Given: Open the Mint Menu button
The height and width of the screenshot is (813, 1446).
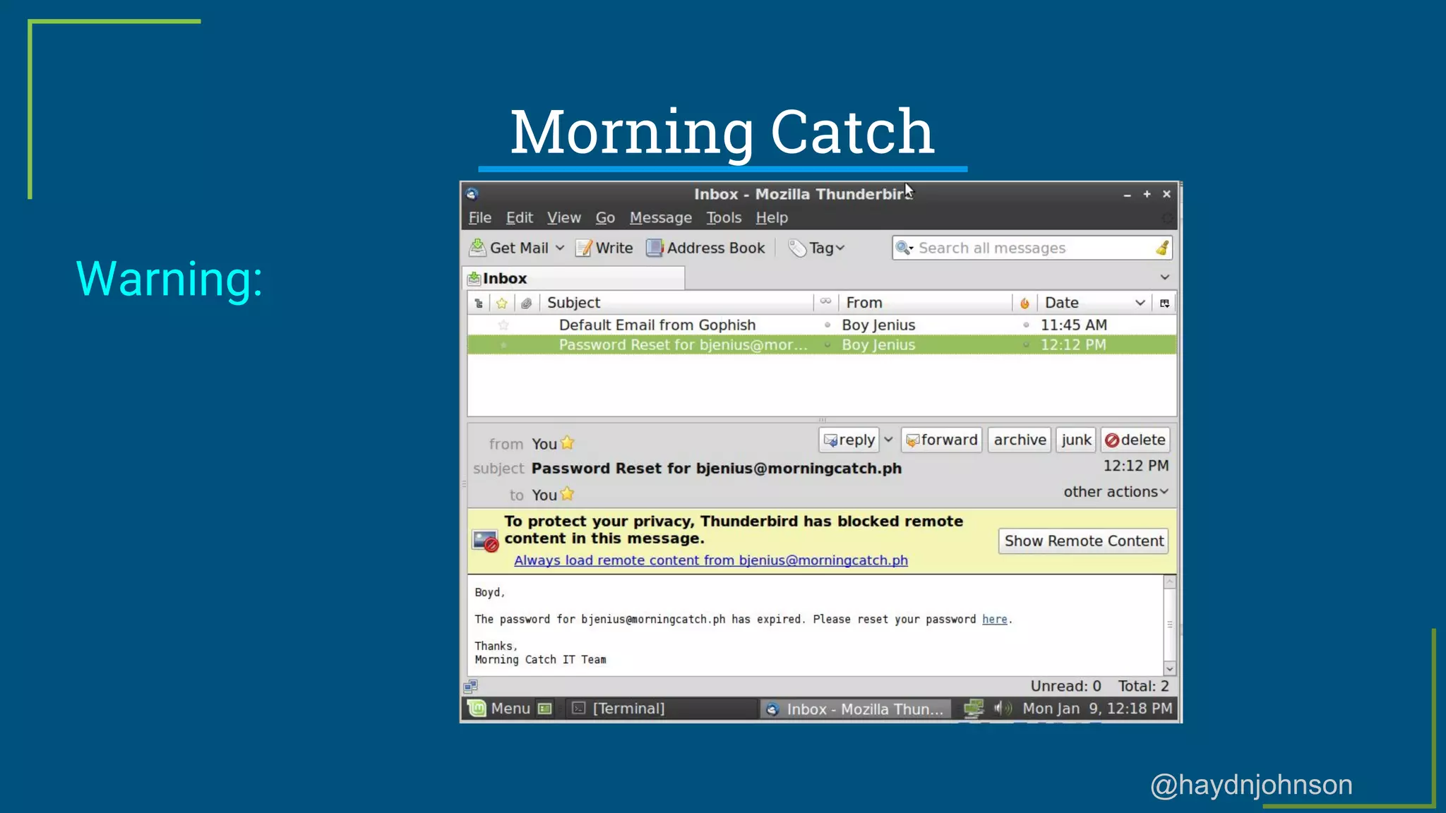Looking at the screenshot, I should tap(499, 709).
